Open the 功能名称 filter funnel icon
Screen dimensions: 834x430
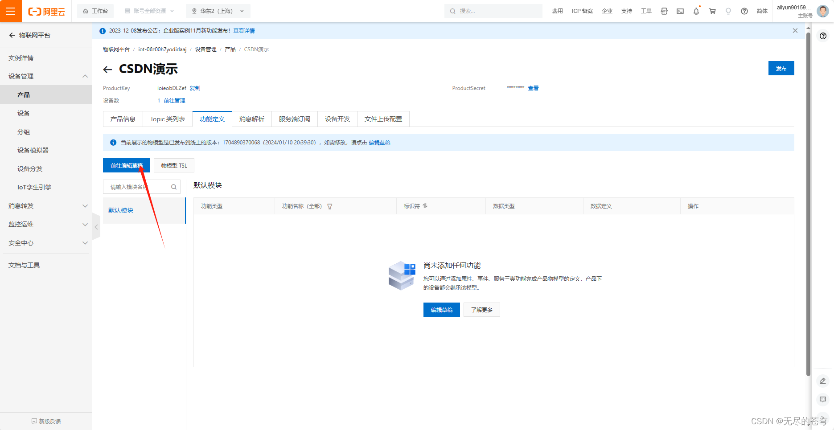pyautogui.click(x=330, y=206)
